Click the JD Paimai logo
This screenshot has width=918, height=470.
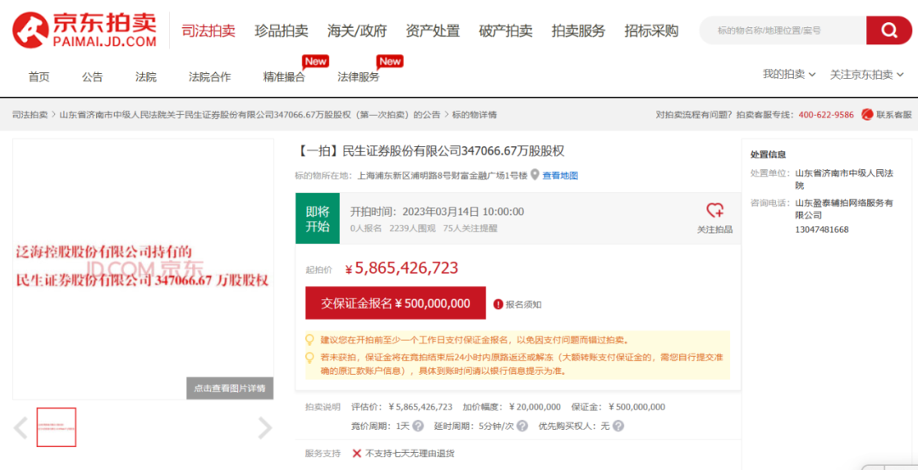85,31
